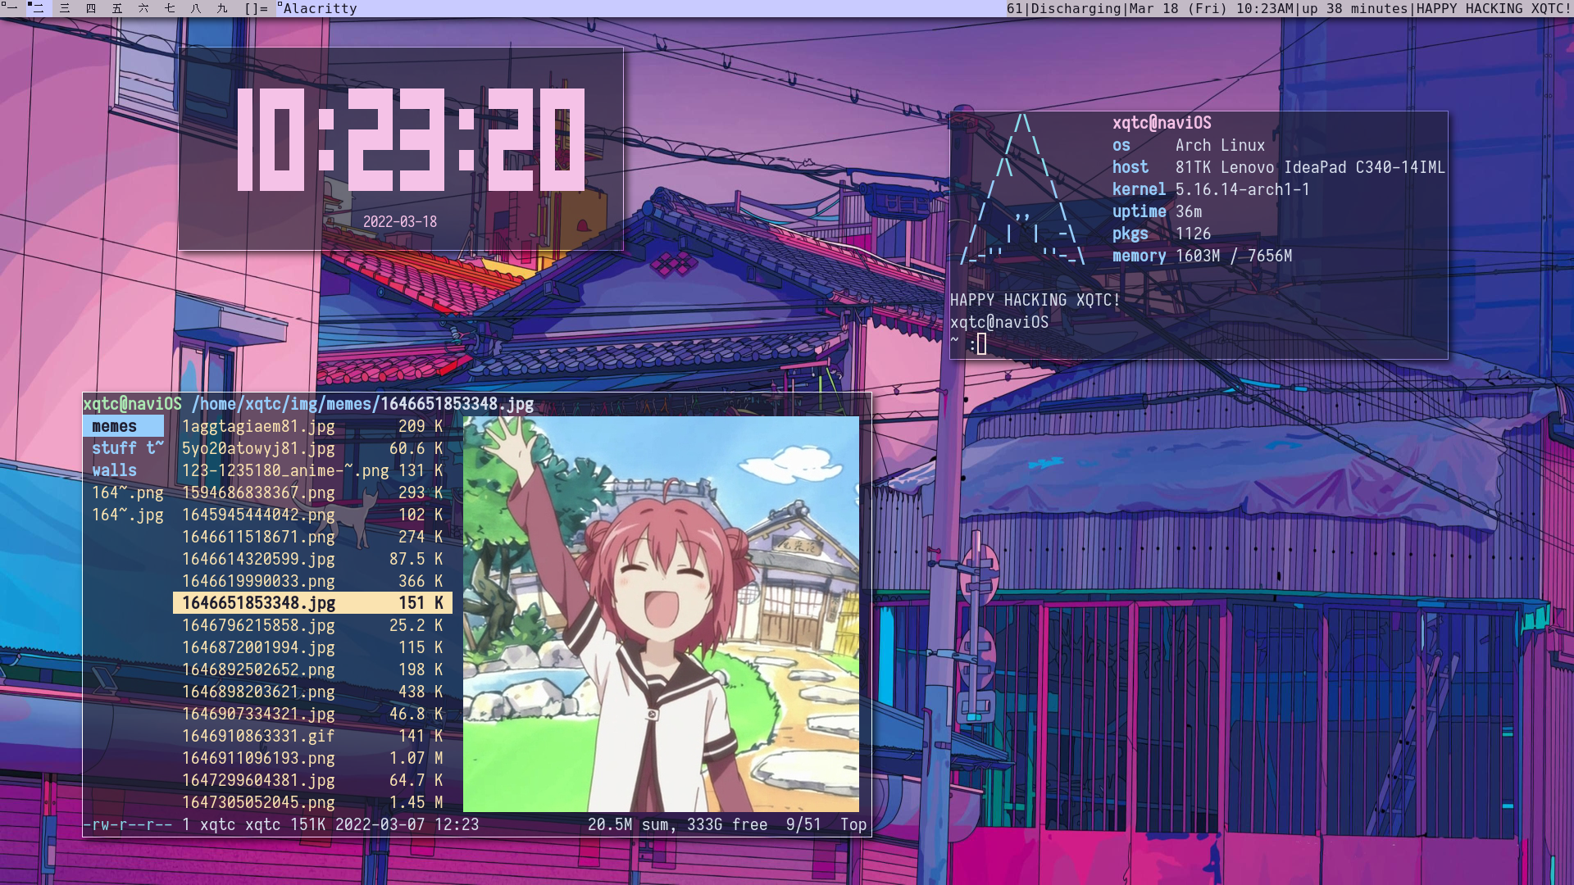Click the HAPPY HACKING XQTC! terminal greeting
The width and height of the screenshot is (1574, 885).
click(1035, 300)
